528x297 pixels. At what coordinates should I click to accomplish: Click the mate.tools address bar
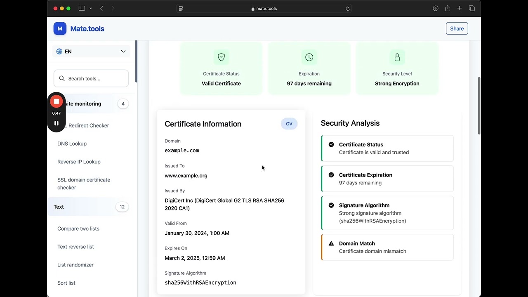(x=264, y=8)
